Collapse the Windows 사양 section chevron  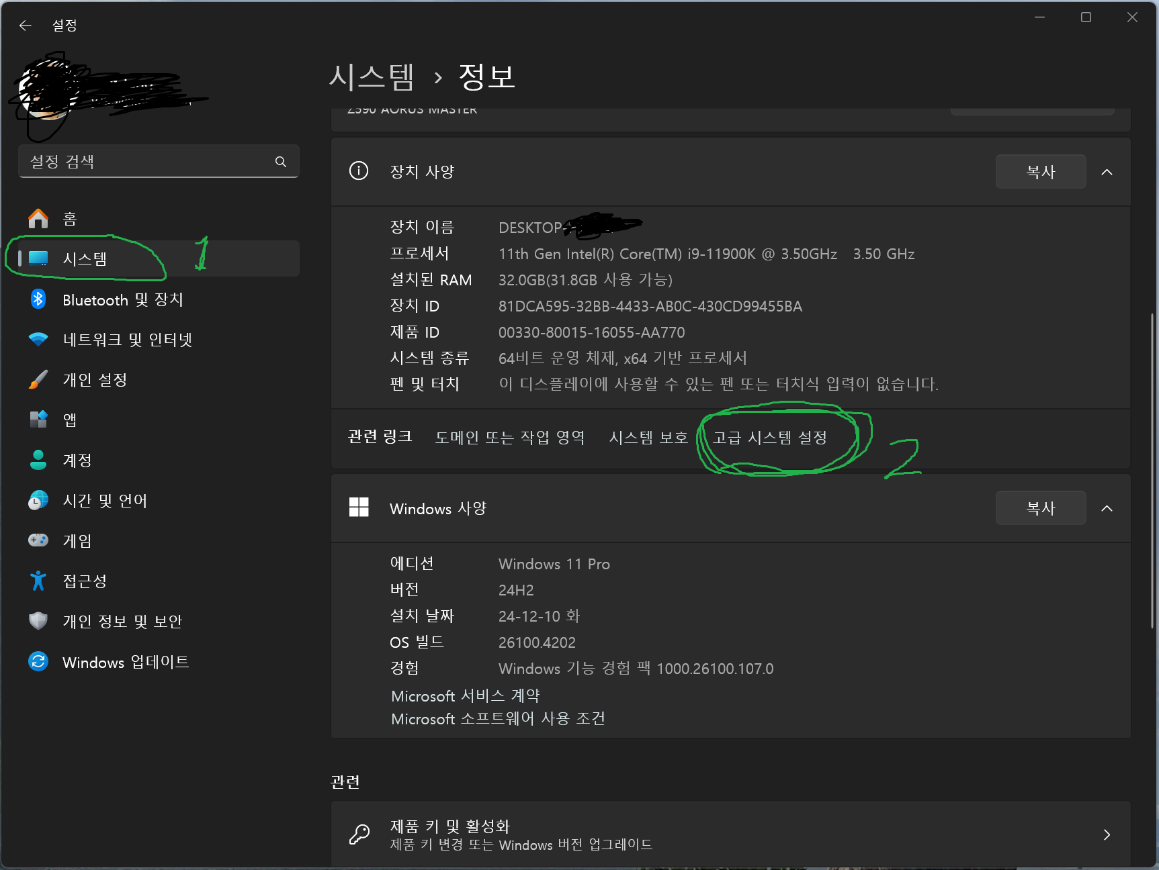pyautogui.click(x=1107, y=508)
